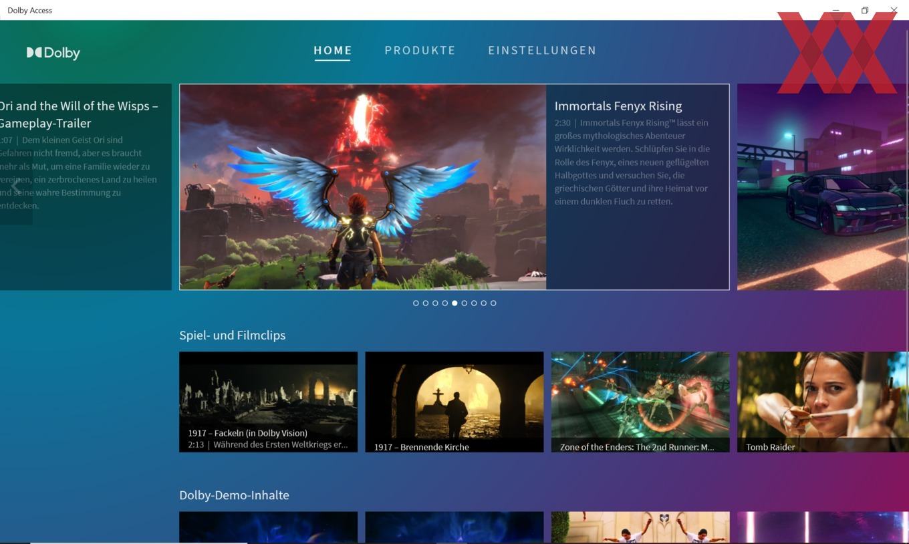The image size is (909, 544).
Task: Select the seventh carousel page dot
Action: (474, 303)
